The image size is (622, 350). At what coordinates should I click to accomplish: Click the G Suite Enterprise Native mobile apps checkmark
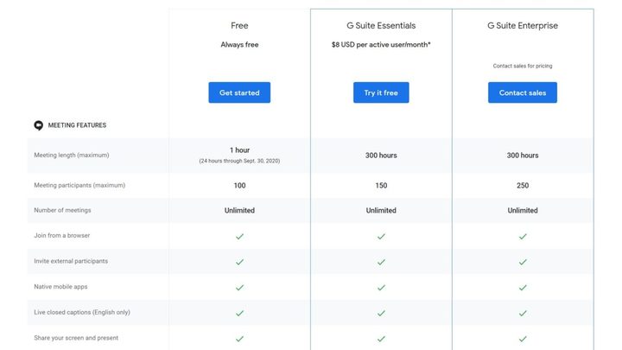pyautogui.click(x=523, y=287)
